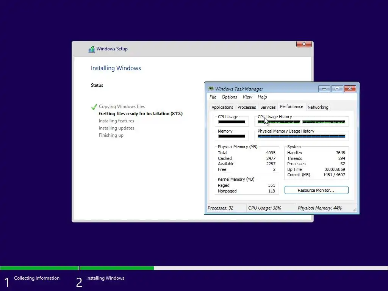Click the Installing updates step
Viewport: 388px width, 291px height.
117,128
